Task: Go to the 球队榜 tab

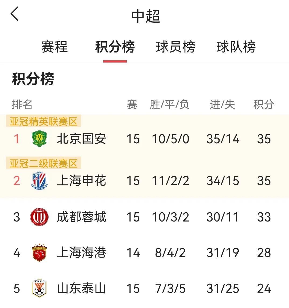Action: coord(236,47)
